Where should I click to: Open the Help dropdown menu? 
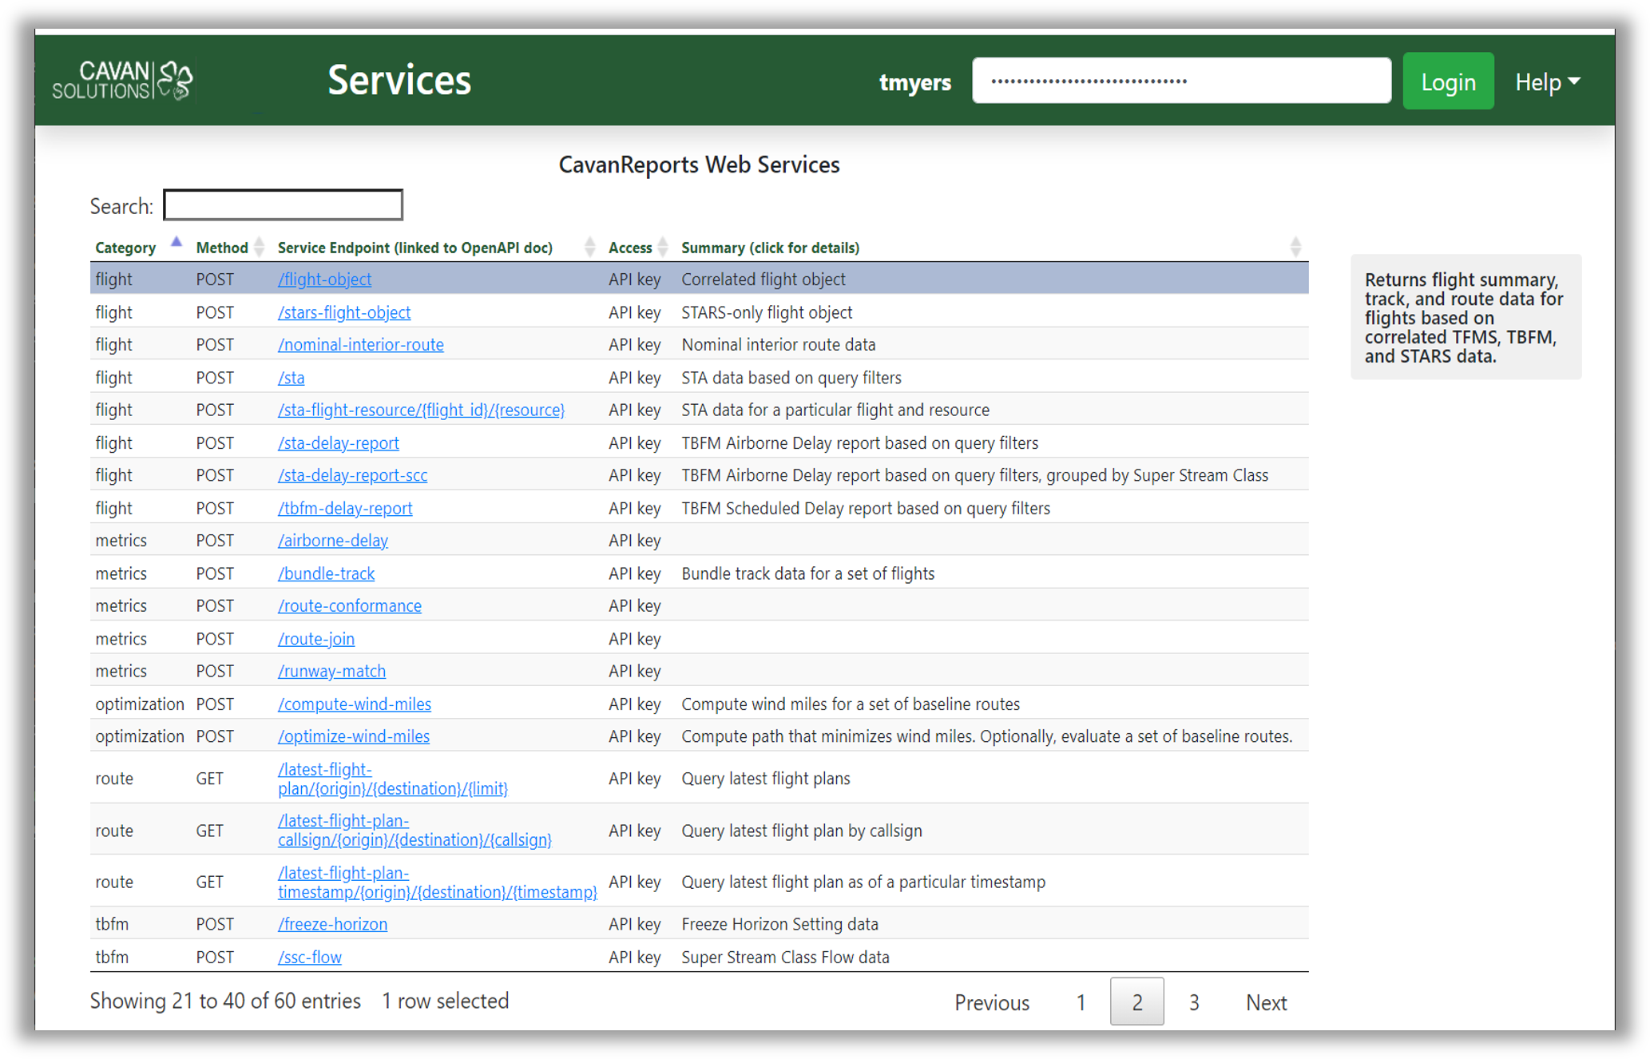[x=1547, y=81]
